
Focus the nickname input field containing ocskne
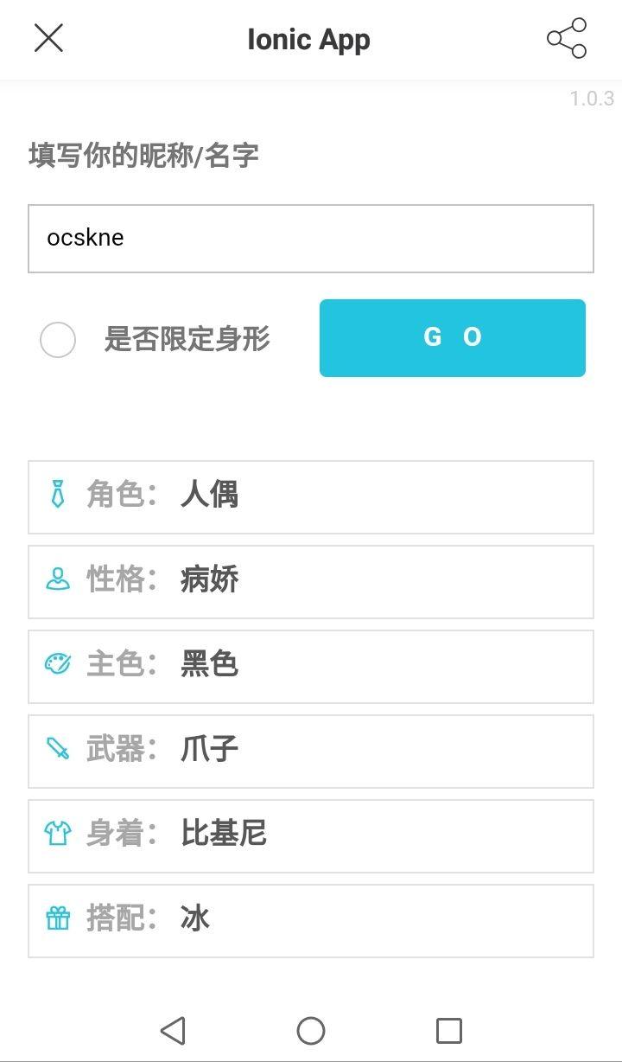tap(311, 238)
